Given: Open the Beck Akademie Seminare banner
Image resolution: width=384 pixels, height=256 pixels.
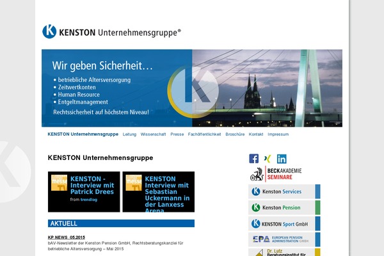Looking at the screenshot, I should pos(276,174).
